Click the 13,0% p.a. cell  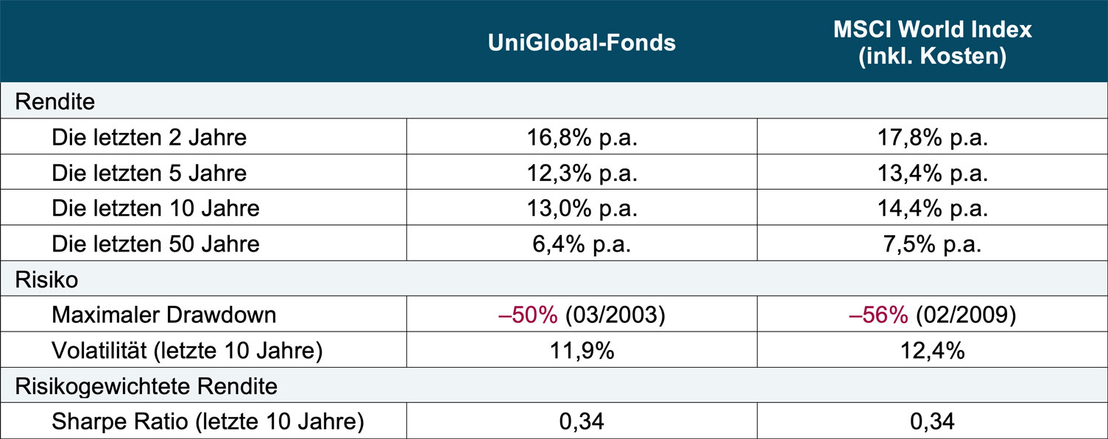pyautogui.click(x=582, y=208)
